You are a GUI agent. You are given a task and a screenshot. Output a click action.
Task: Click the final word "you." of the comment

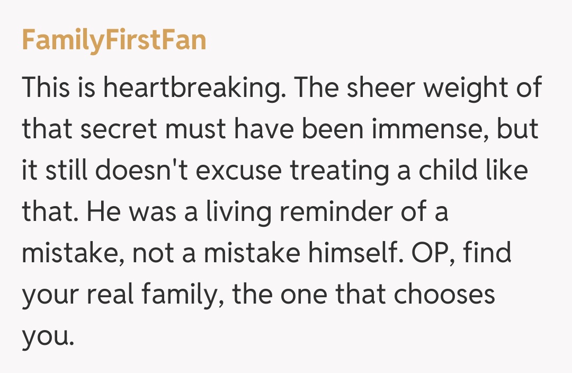(x=46, y=336)
